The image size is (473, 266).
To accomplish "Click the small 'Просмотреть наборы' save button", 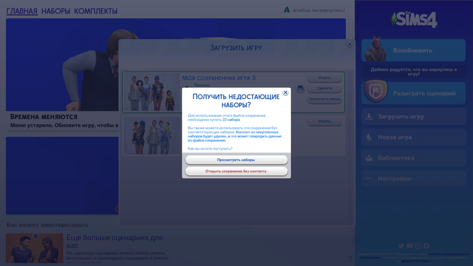I will pos(325,99).
